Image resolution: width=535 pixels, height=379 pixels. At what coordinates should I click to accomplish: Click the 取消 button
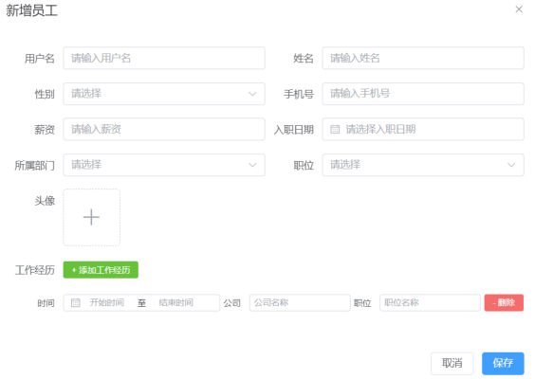click(452, 363)
